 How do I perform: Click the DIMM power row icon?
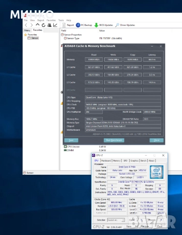coord(65,150)
